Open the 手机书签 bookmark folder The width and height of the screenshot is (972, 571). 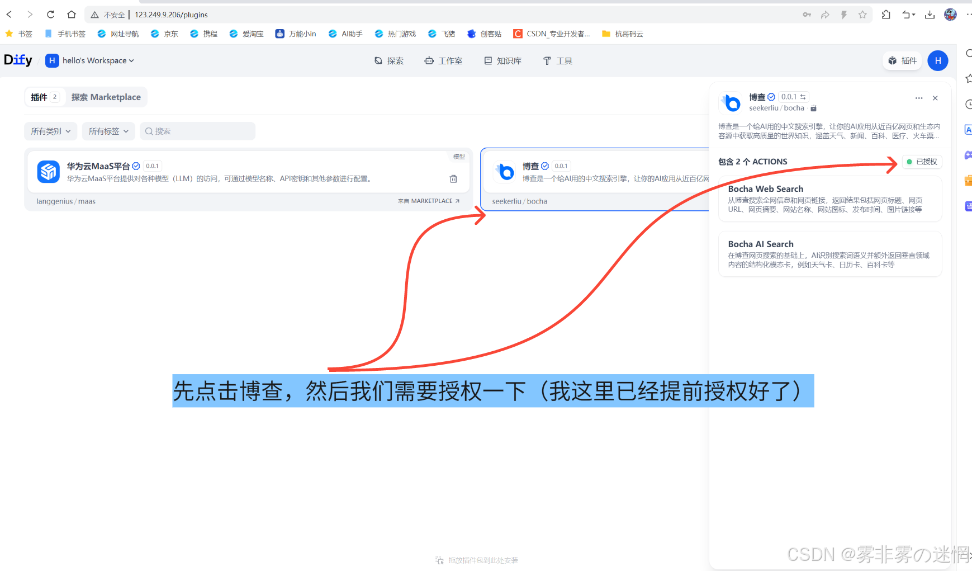65,34
